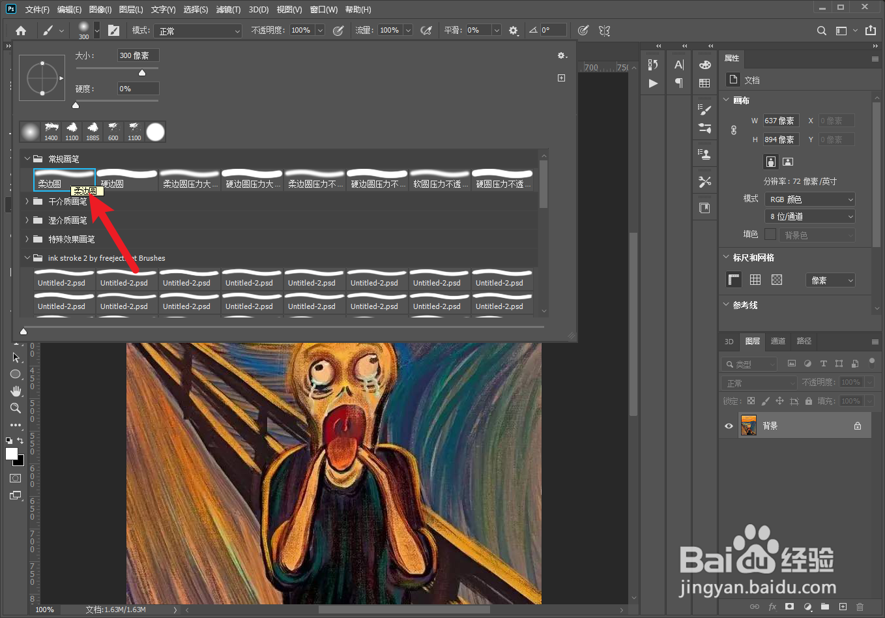Image resolution: width=885 pixels, height=618 pixels.
Task: Click the 硬度 hardness slider handle
Action: pyautogui.click(x=76, y=105)
